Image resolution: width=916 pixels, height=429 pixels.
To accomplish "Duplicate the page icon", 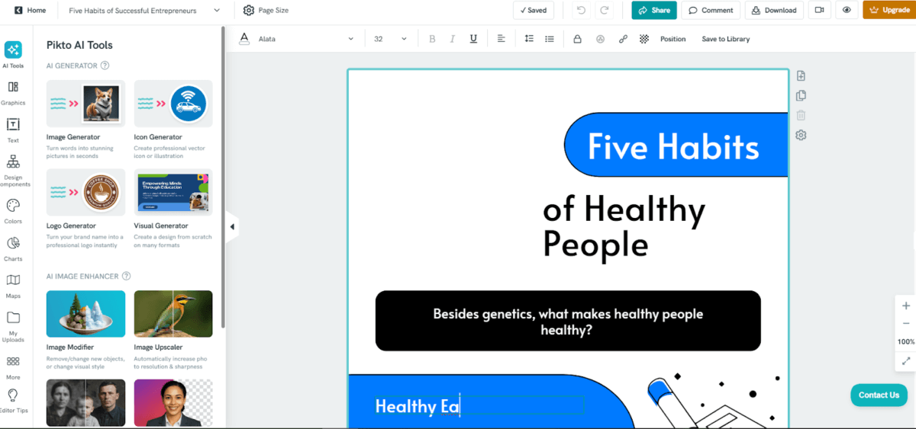I will 801,95.
